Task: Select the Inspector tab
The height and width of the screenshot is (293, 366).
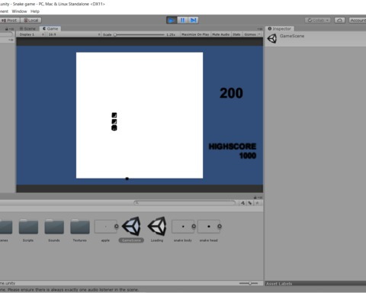Action: [280, 29]
